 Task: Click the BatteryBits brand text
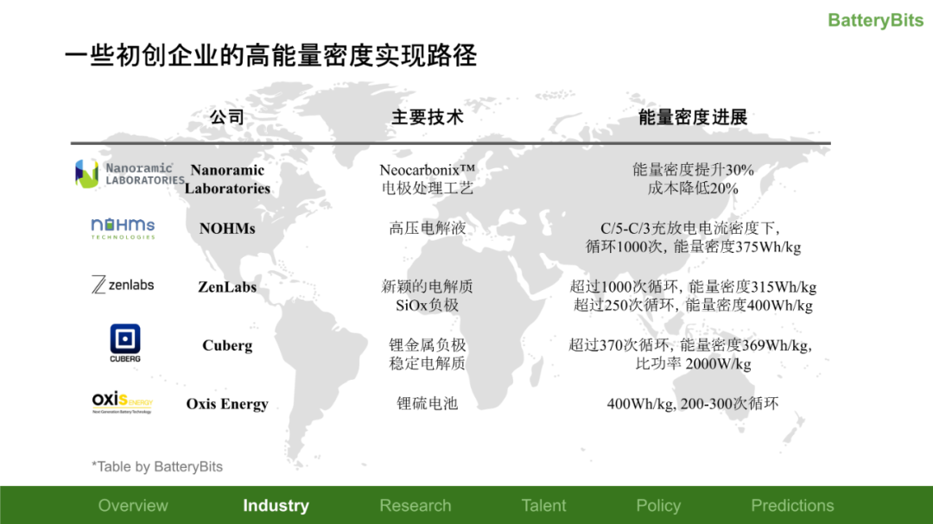875,20
